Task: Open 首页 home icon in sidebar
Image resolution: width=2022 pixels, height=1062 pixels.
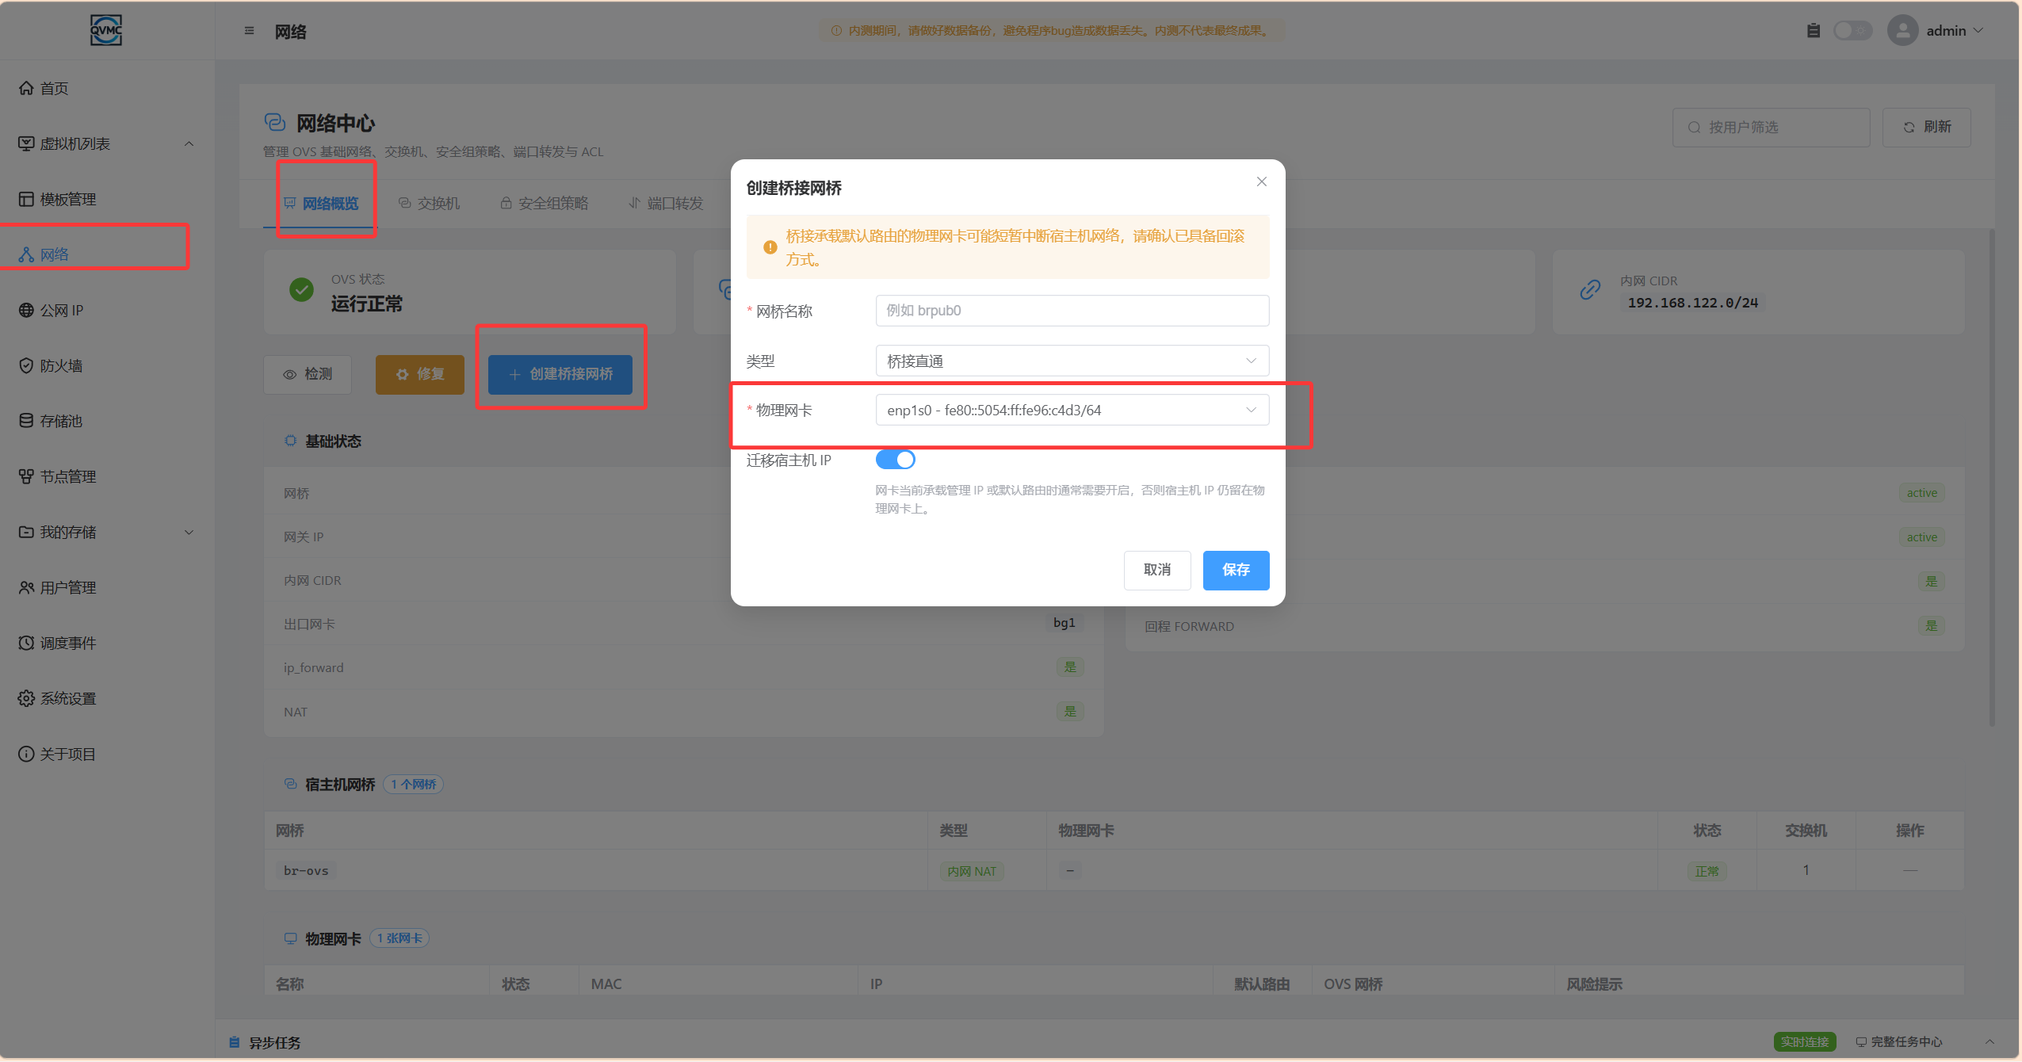Action: (26, 88)
